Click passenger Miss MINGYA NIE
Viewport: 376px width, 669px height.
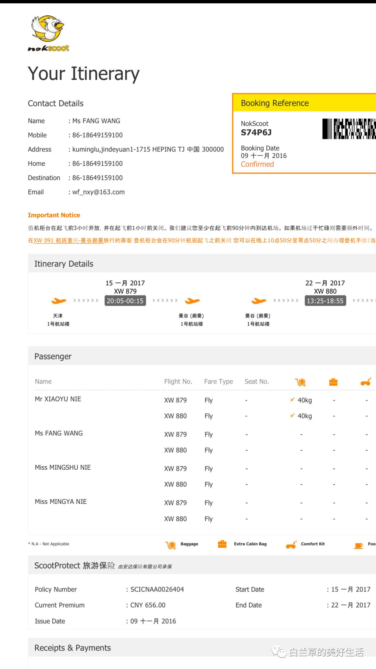(61, 502)
